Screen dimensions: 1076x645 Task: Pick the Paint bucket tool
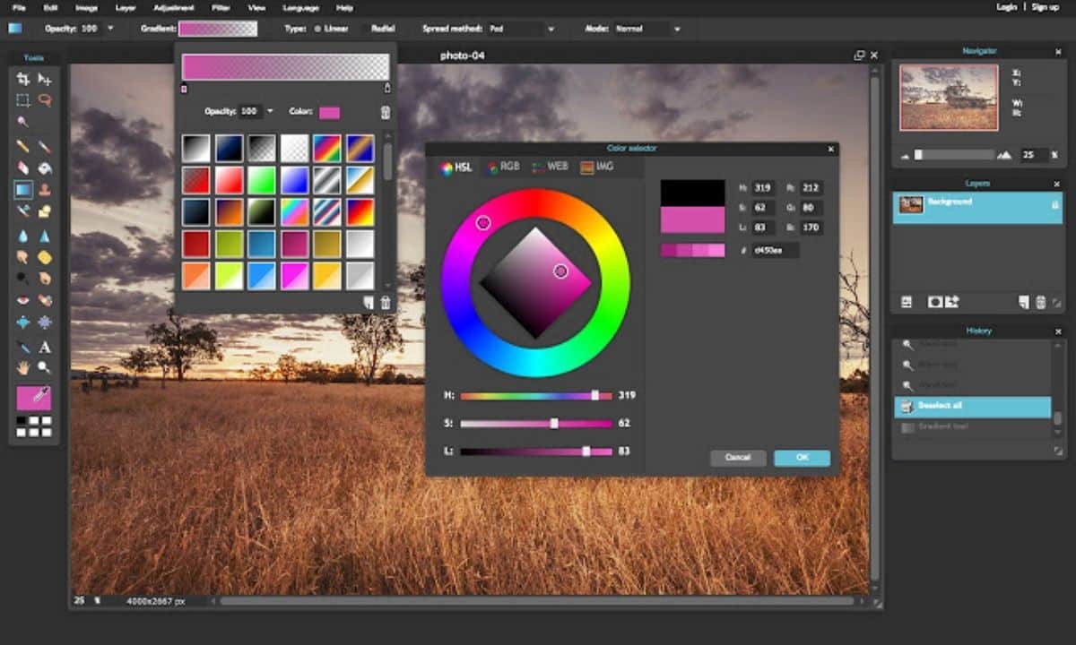(44, 168)
